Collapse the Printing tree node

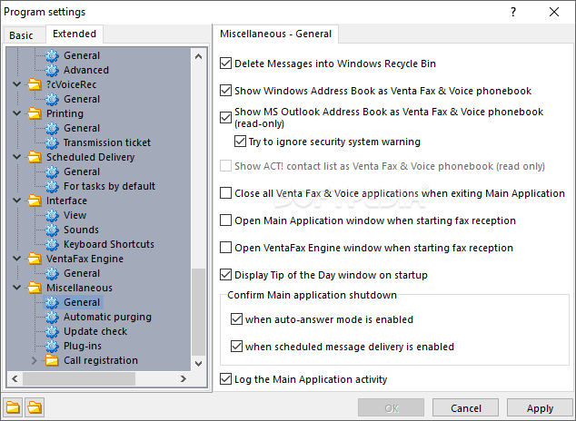tap(16, 113)
